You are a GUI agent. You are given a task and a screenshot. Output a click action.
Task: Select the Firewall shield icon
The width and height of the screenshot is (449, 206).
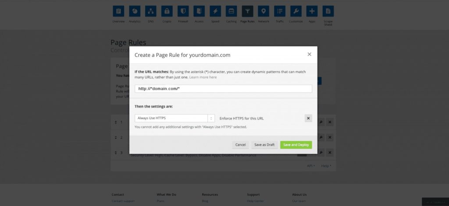pyautogui.click(x=183, y=11)
